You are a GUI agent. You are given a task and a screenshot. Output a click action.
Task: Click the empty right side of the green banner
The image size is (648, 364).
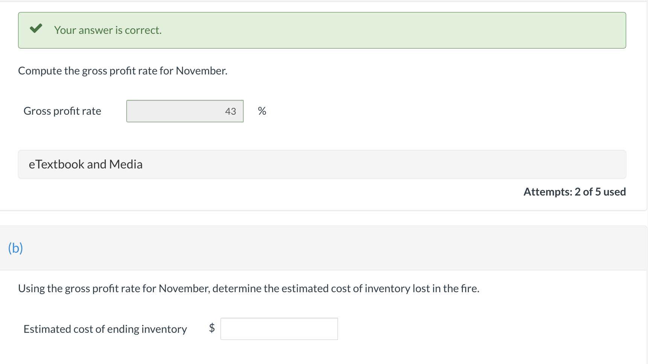tap(452, 30)
